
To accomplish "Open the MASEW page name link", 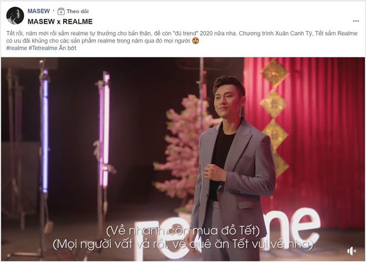I will (38, 11).
